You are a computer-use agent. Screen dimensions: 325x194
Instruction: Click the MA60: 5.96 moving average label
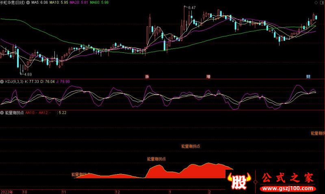pos(99,2)
